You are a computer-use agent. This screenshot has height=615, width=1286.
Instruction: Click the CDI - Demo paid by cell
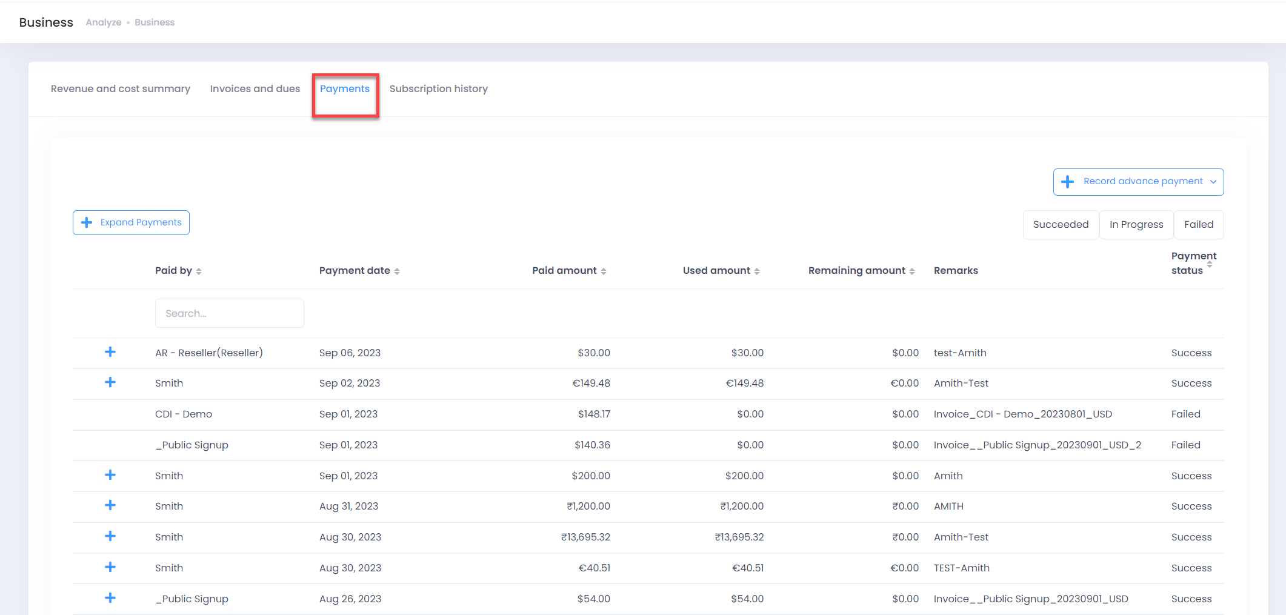point(184,414)
